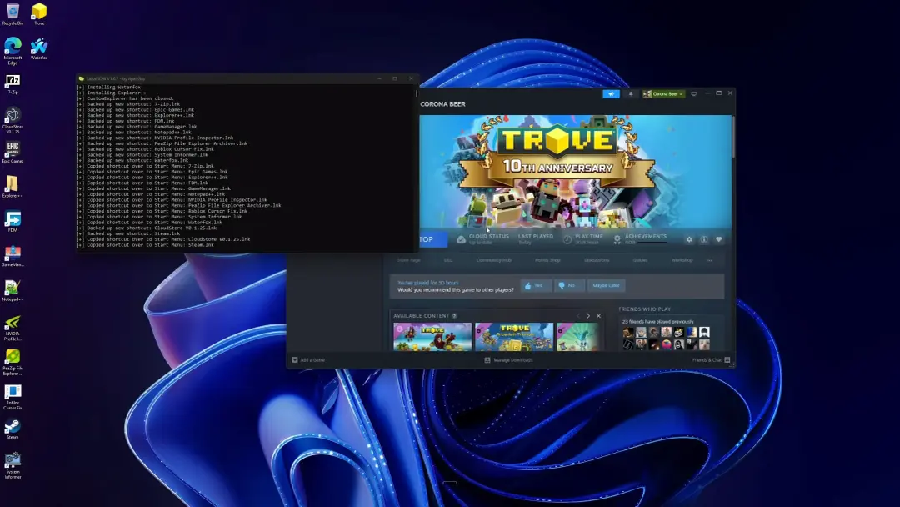Open the GameManager desktop shortcut
The height and width of the screenshot is (507, 900).
(x=12, y=255)
